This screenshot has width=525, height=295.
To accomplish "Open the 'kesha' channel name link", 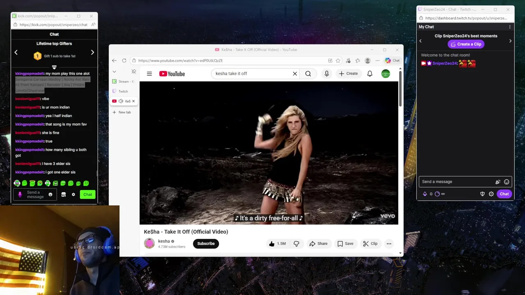I will (164, 241).
